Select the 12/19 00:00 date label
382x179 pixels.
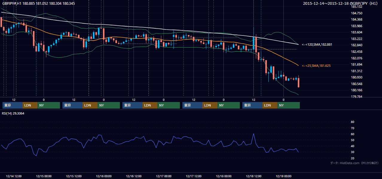[284, 176]
